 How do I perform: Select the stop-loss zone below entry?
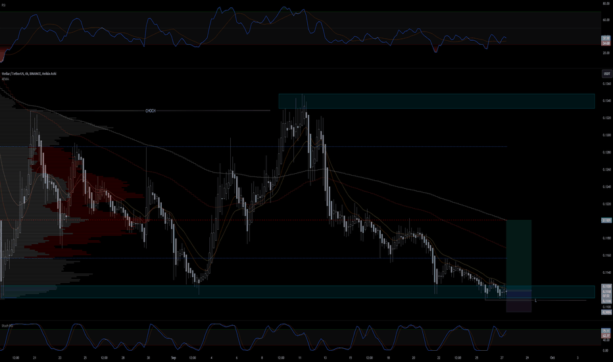pyautogui.click(x=519, y=301)
